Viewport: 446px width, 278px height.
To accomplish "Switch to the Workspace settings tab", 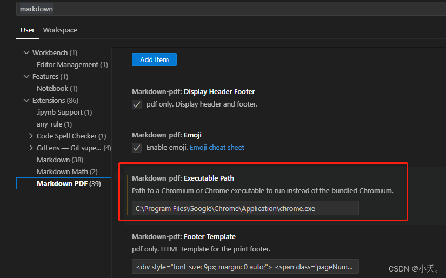I will 60,30.
